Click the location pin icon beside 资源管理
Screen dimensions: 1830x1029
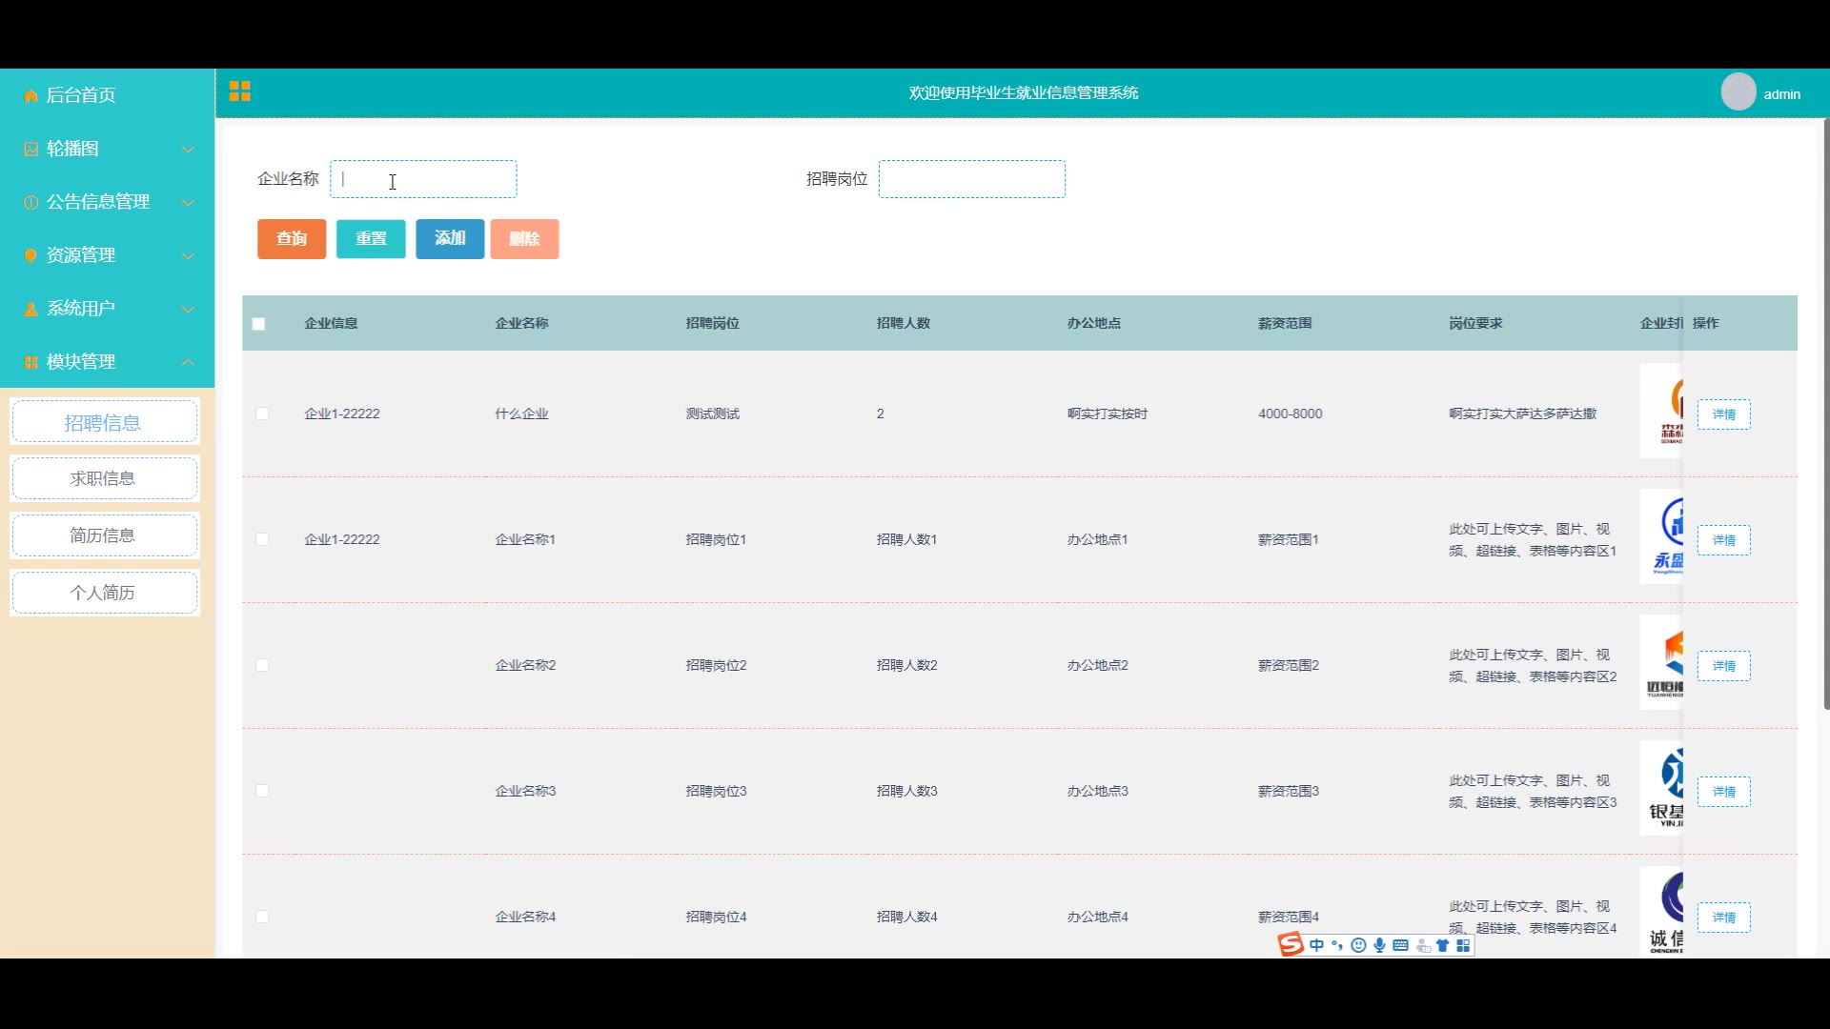(x=30, y=255)
